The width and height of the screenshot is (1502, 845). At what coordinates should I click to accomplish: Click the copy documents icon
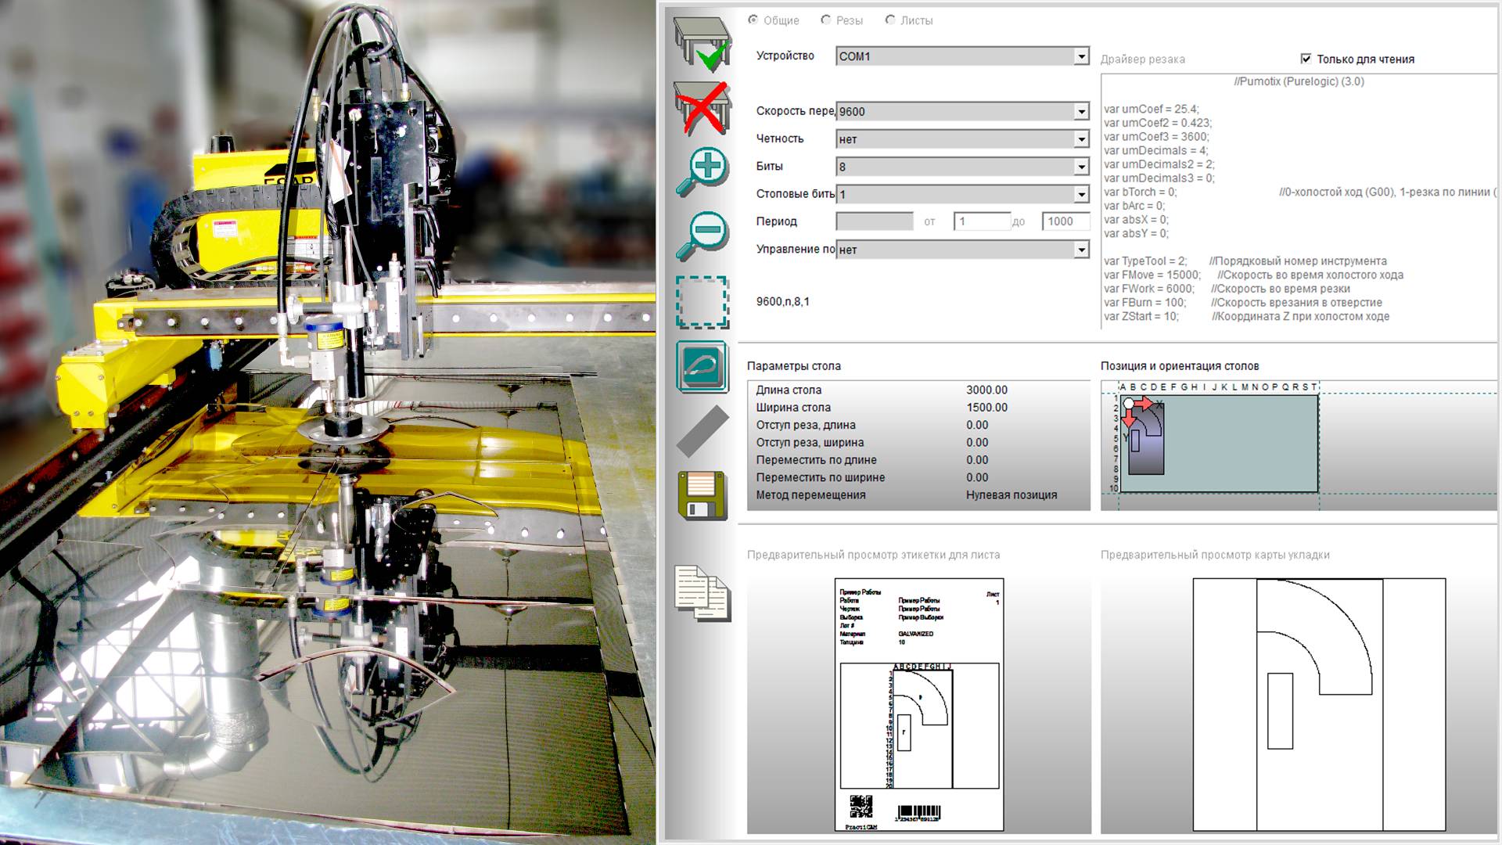tap(702, 593)
